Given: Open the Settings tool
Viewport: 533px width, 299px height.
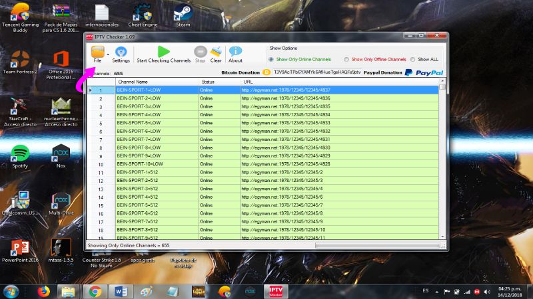Looking at the screenshot, I should point(121,54).
